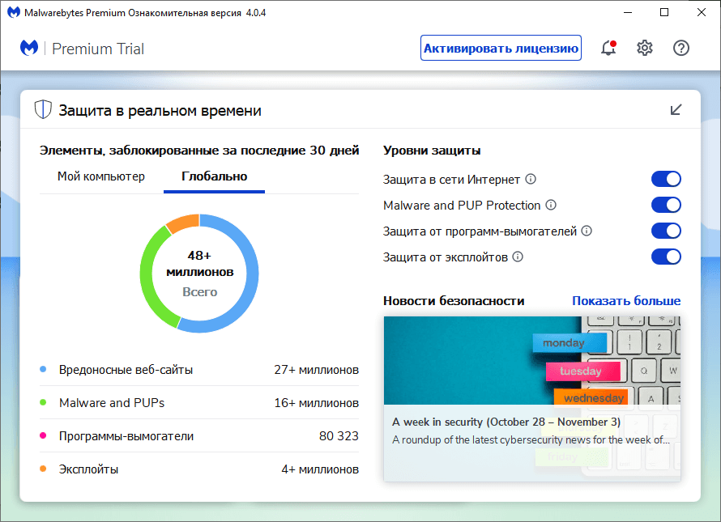Maximize the Malwarebytes window
Viewport: 721px width, 522px height.
click(664, 12)
